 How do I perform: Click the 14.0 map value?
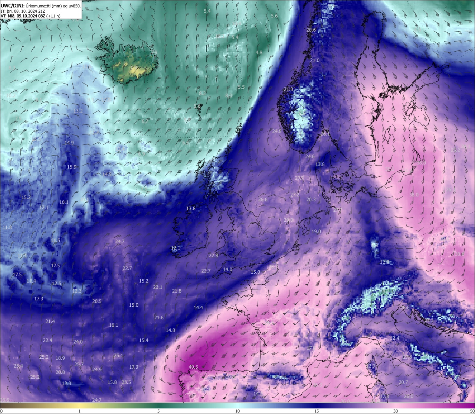coord(227,269)
